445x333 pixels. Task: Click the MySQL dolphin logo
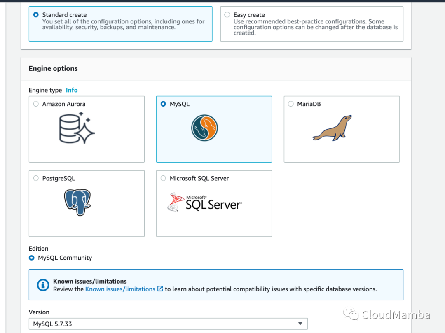[204, 128]
